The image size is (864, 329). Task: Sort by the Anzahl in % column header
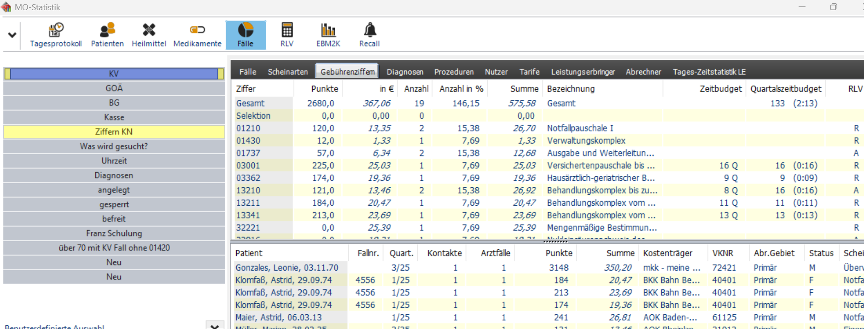(461, 89)
